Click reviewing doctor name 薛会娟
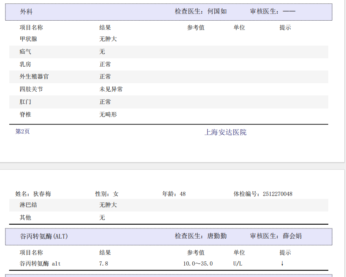346x277 pixels. click(x=292, y=236)
